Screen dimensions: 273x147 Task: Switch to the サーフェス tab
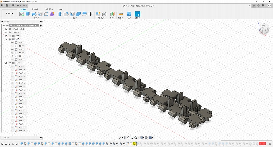point(35,9)
